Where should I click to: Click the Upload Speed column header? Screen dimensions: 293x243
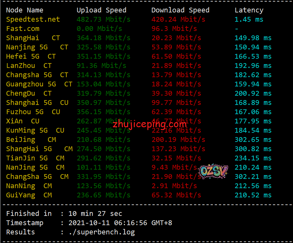pos(102,10)
